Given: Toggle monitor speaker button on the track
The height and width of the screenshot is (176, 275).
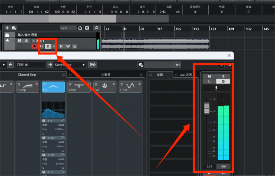Looking at the screenshot, I should tap(42, 46).
